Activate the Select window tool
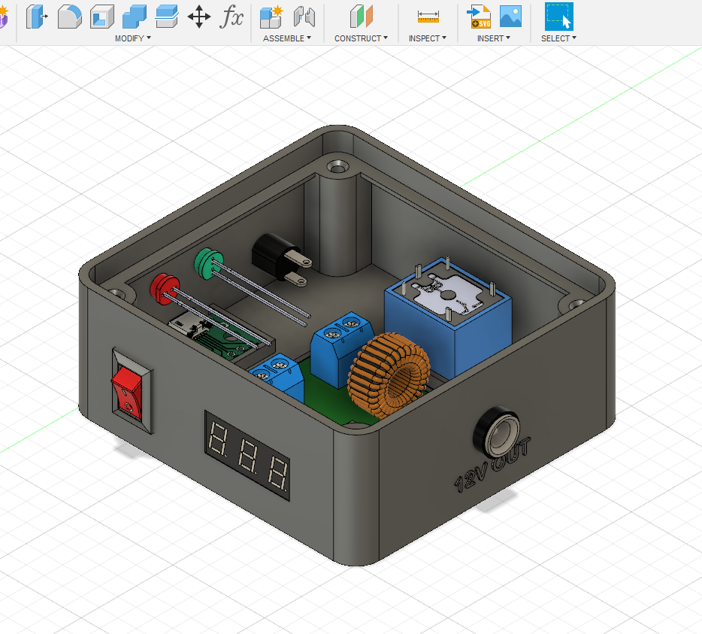This screenshot has height=634, width=702. [558, 17]
